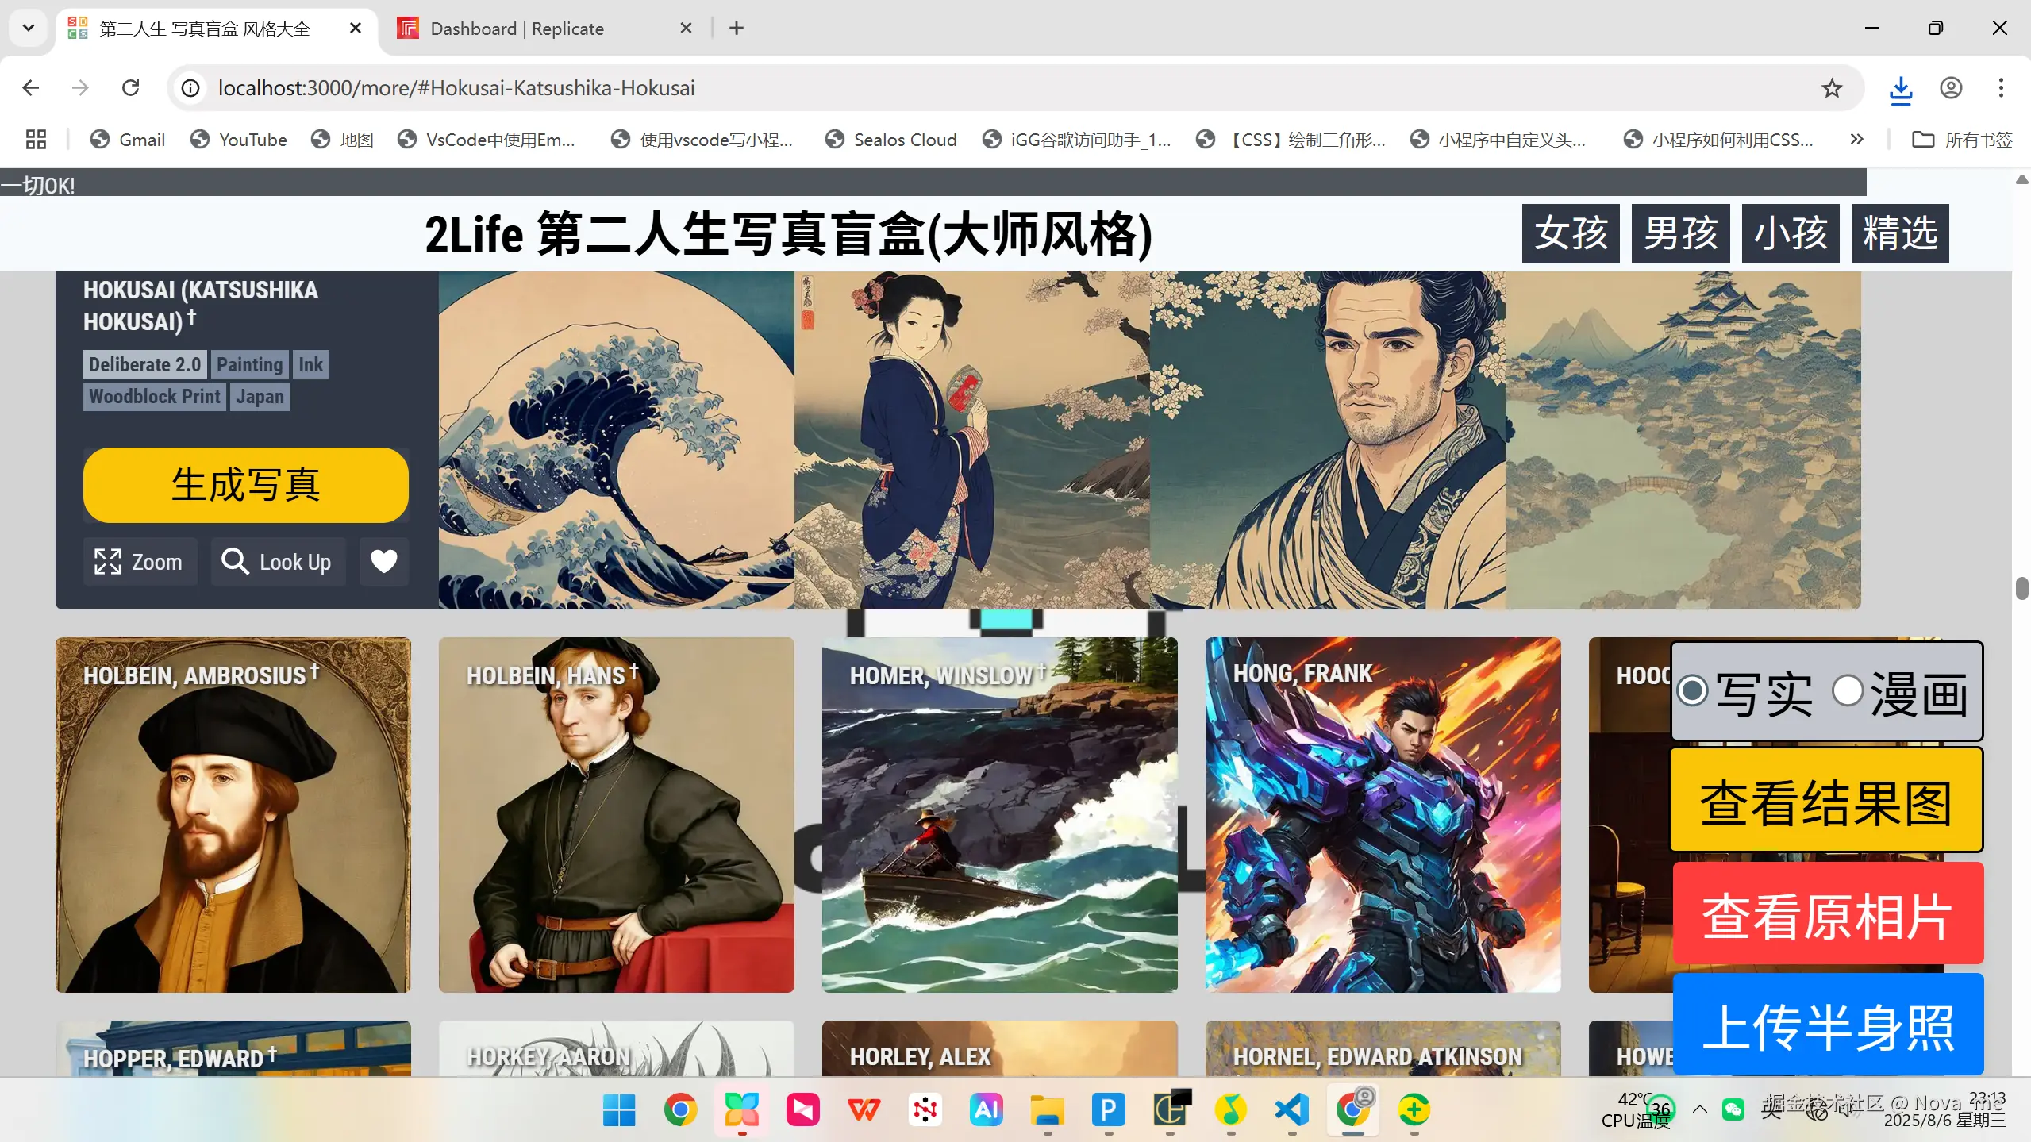
Task: Click the heart favorite icon for Hokusai style
Action: point(383,561)
